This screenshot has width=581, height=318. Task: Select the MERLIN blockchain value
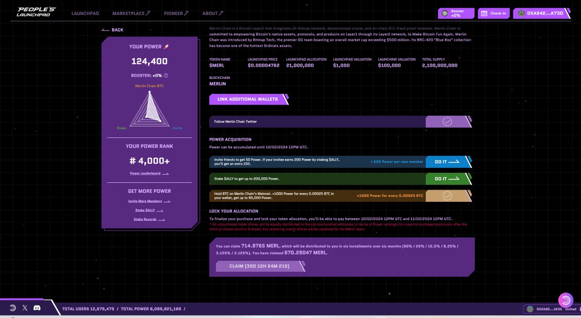pyautogui.click(x=218, y=83)
